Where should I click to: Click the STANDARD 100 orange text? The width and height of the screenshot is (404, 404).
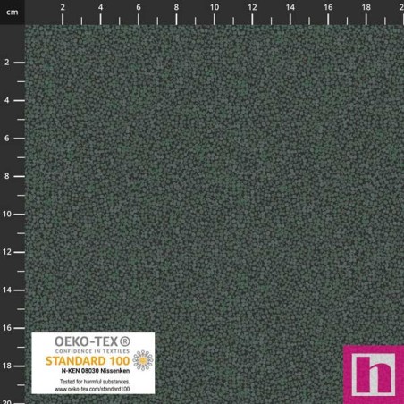click(88, 361)
